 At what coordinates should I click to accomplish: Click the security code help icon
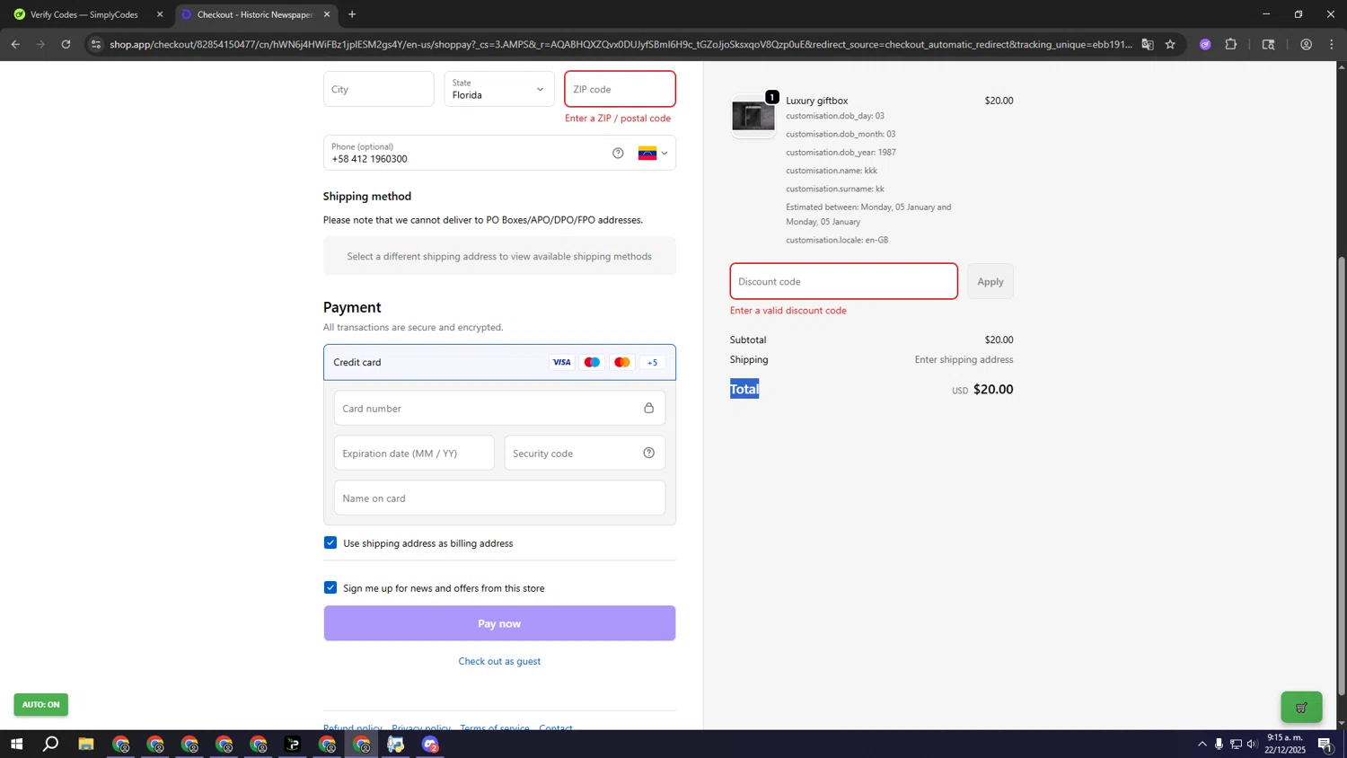tap(648, 453)
